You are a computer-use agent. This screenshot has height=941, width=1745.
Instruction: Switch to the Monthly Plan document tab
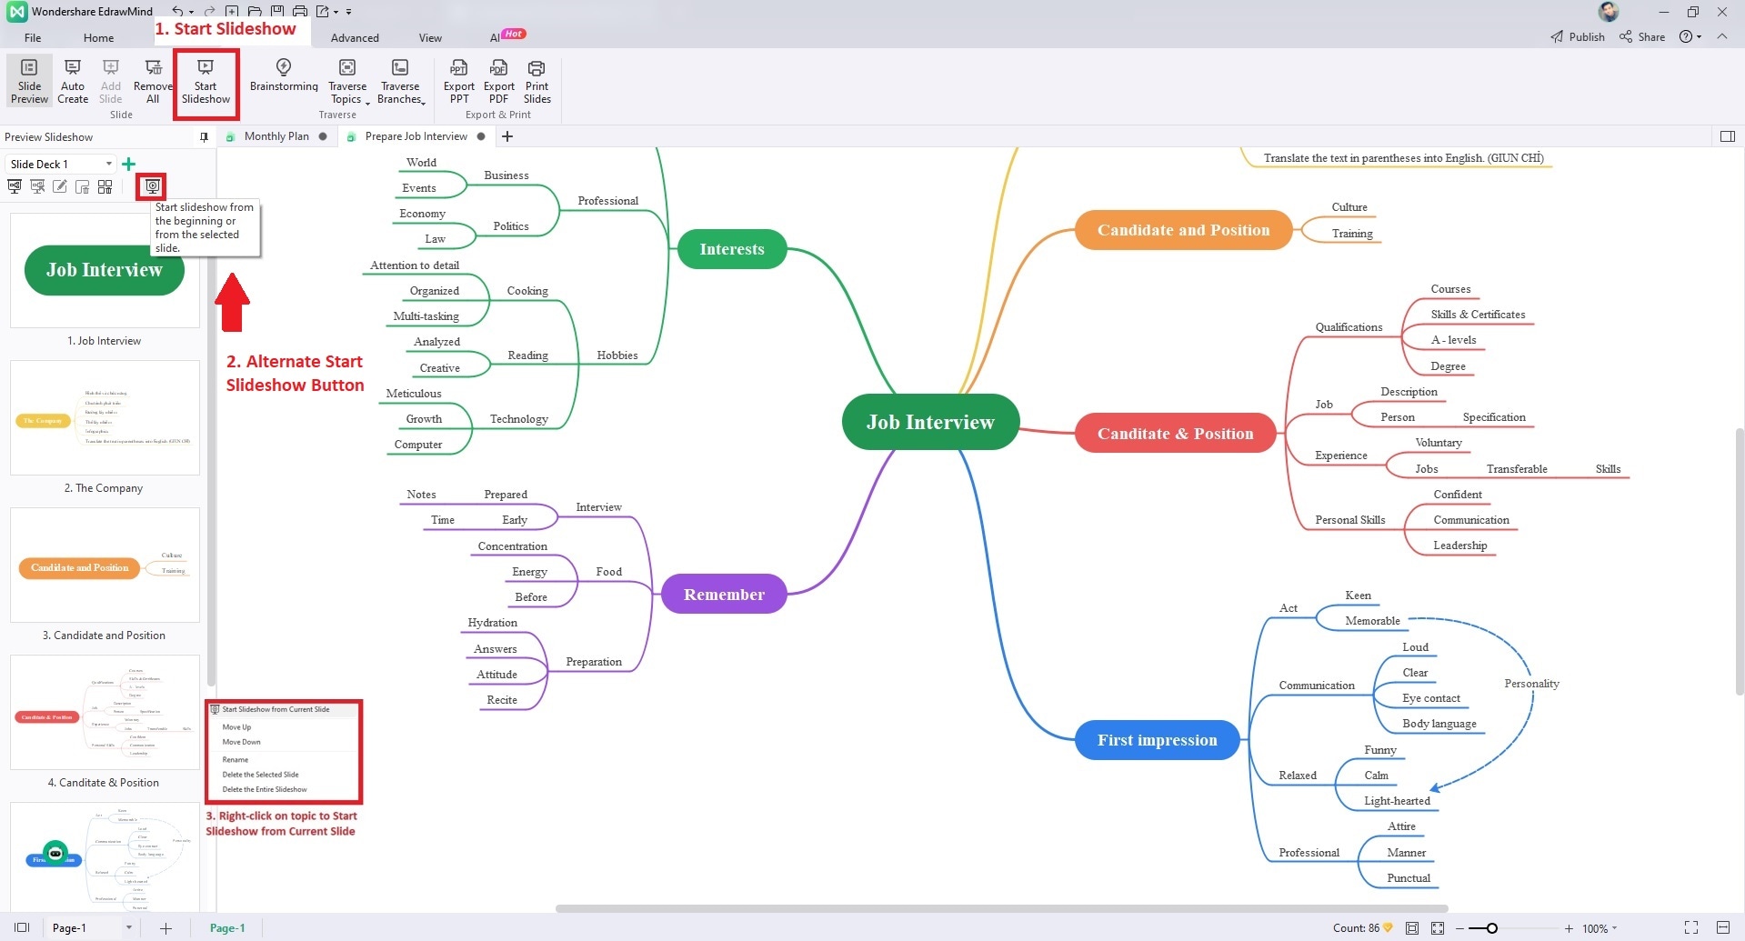[x=276, y=136]
